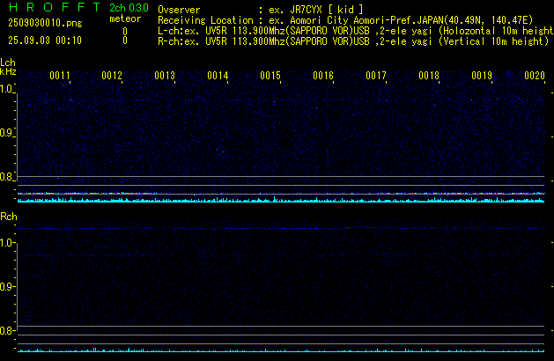Click the Rch channel label
Viewport: 554px width, 361px height.
(9, 217)
